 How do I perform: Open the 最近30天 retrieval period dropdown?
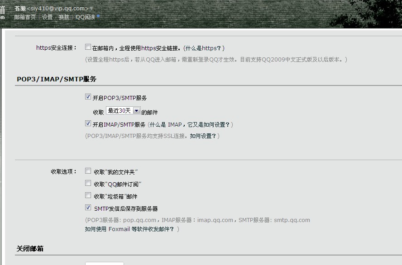[123, 111]
